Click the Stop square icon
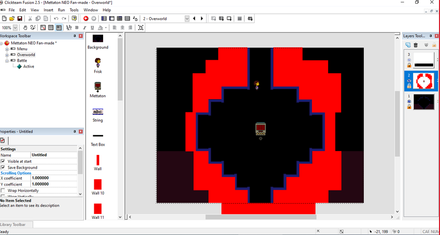440x235 pixels. tap(240, 19)
